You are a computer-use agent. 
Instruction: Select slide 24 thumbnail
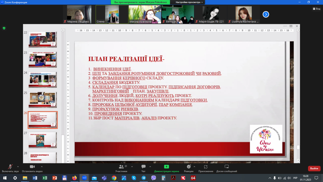click(42, 80)
